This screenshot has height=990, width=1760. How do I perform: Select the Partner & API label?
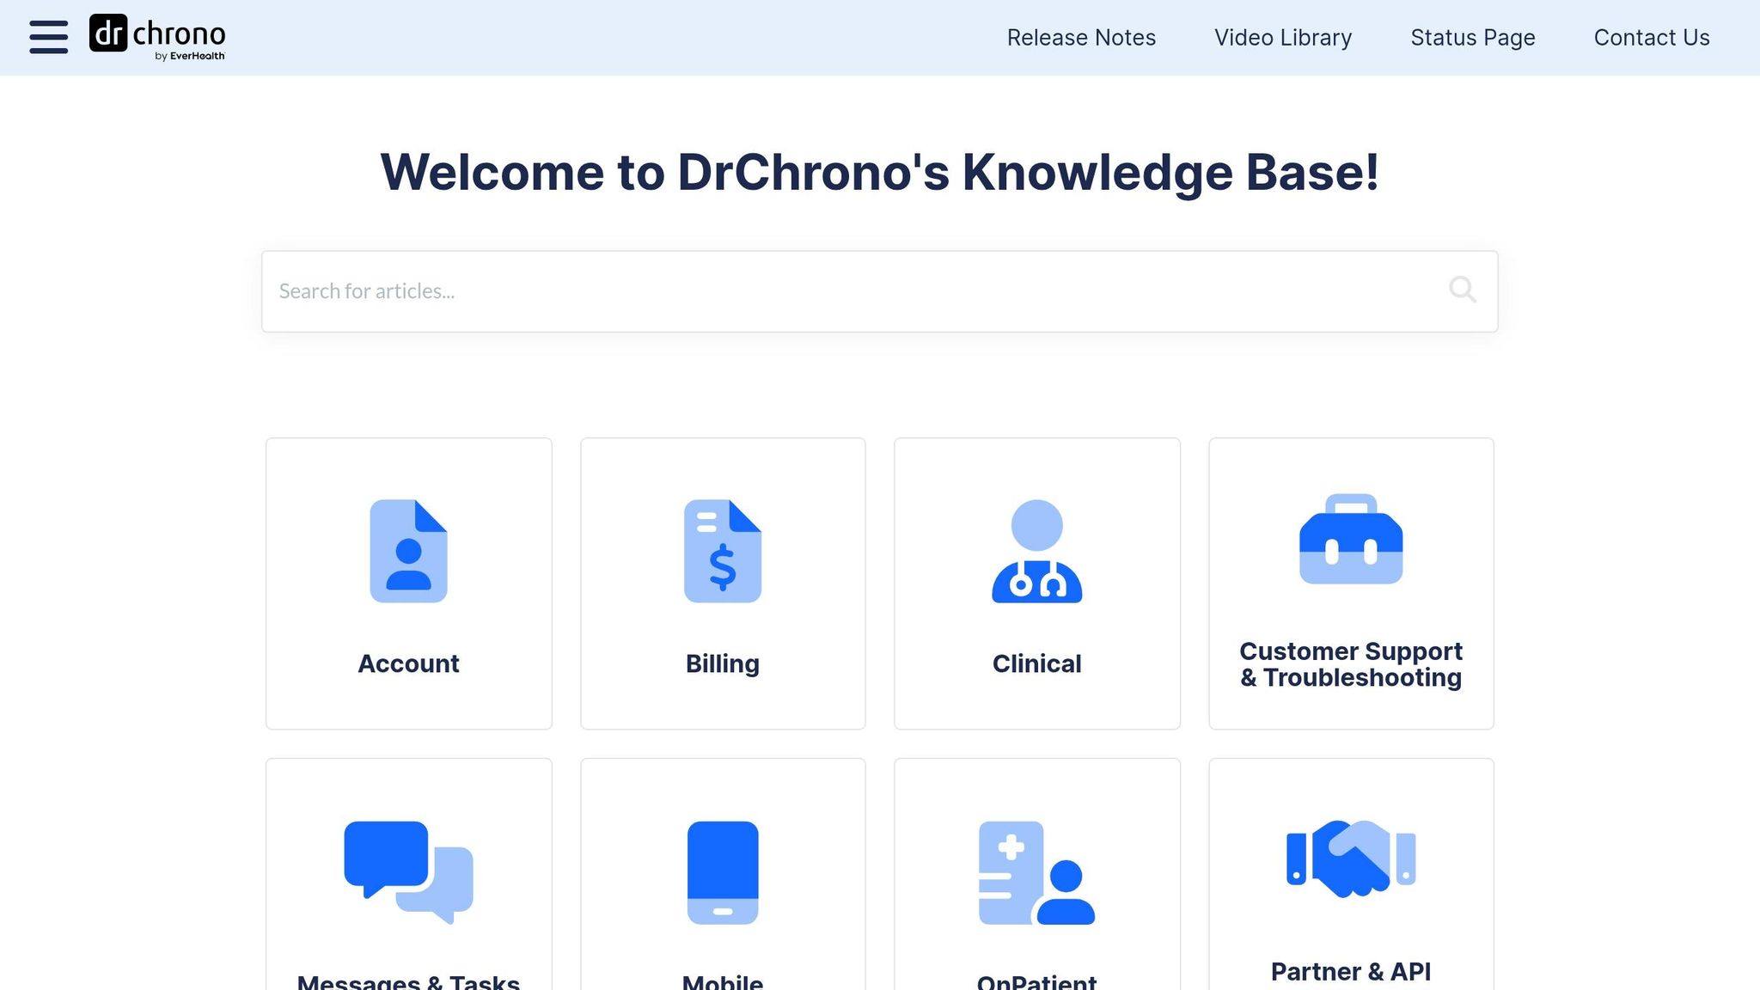coord(1351,971)
